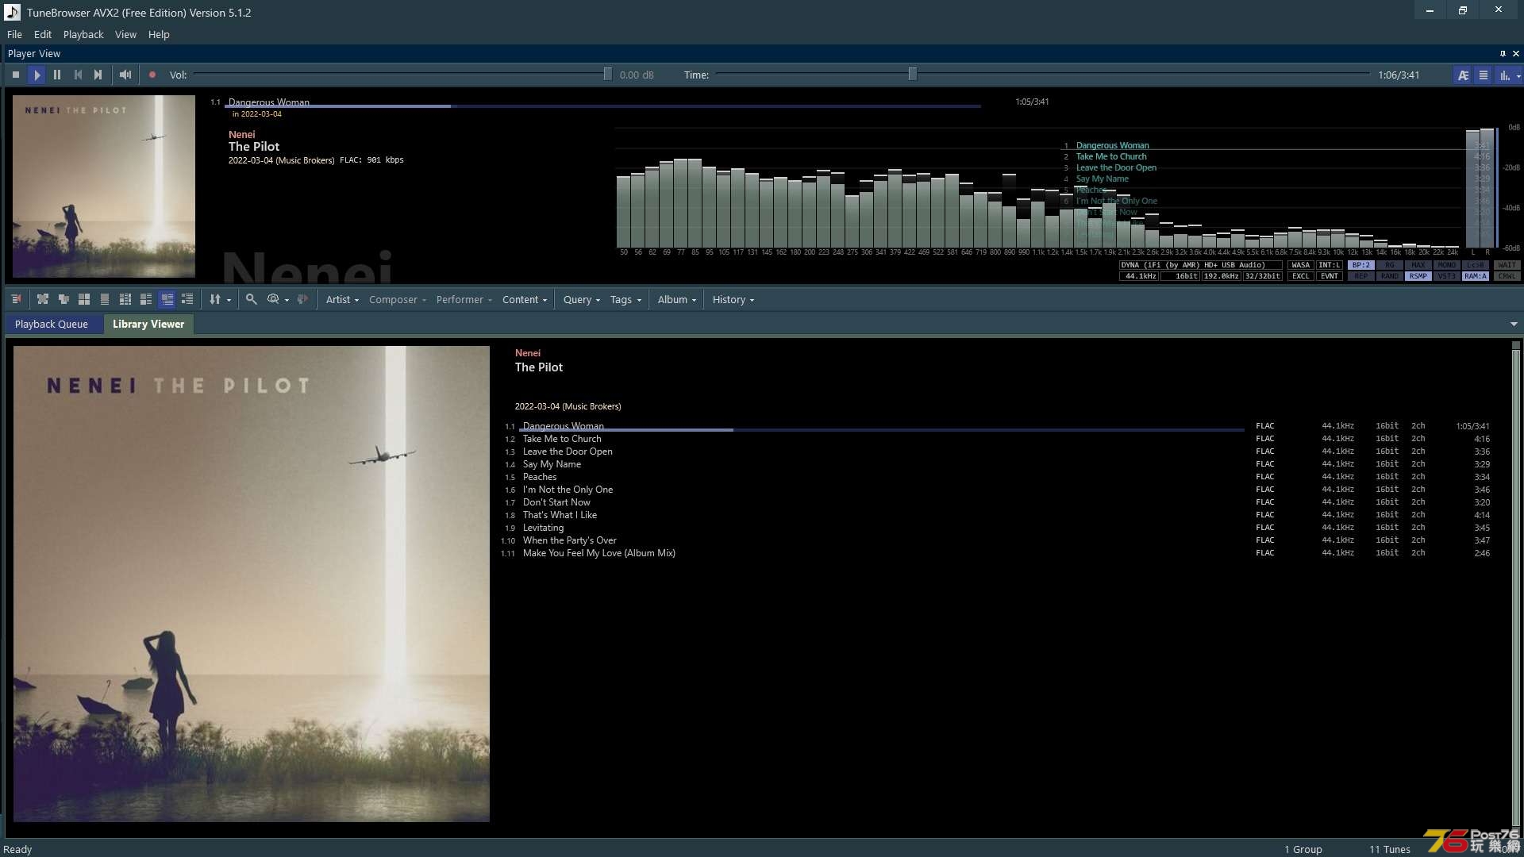The image size is (1524, 857).
Task: Toggle the track list lines icon in Player View
Action: point(1484,75)
